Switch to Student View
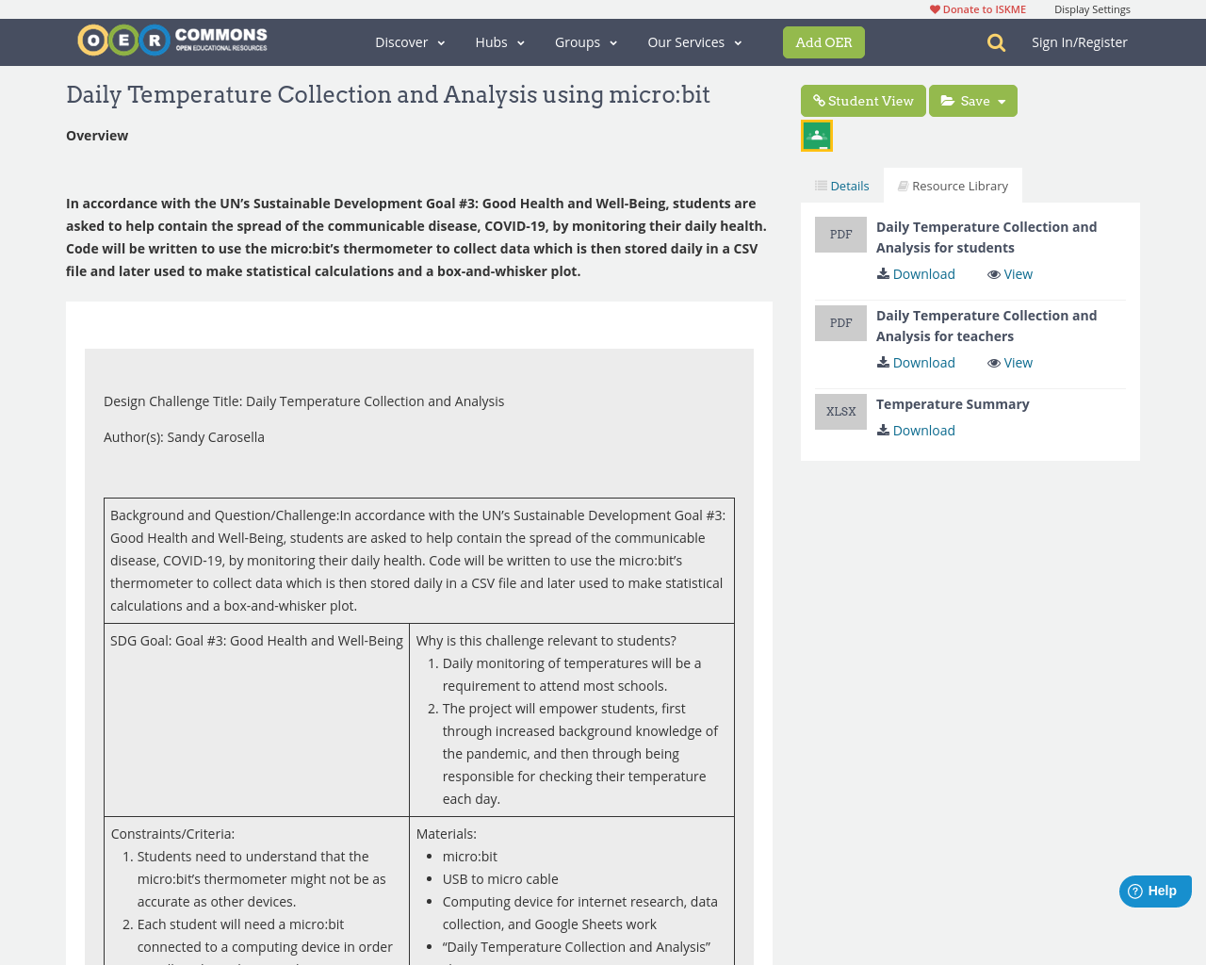Viewport: 1206px width, 965px height. pos(863,101)
